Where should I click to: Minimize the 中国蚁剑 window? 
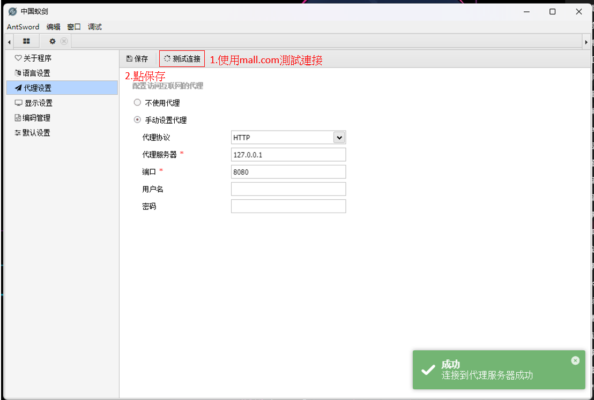point(526,12)
